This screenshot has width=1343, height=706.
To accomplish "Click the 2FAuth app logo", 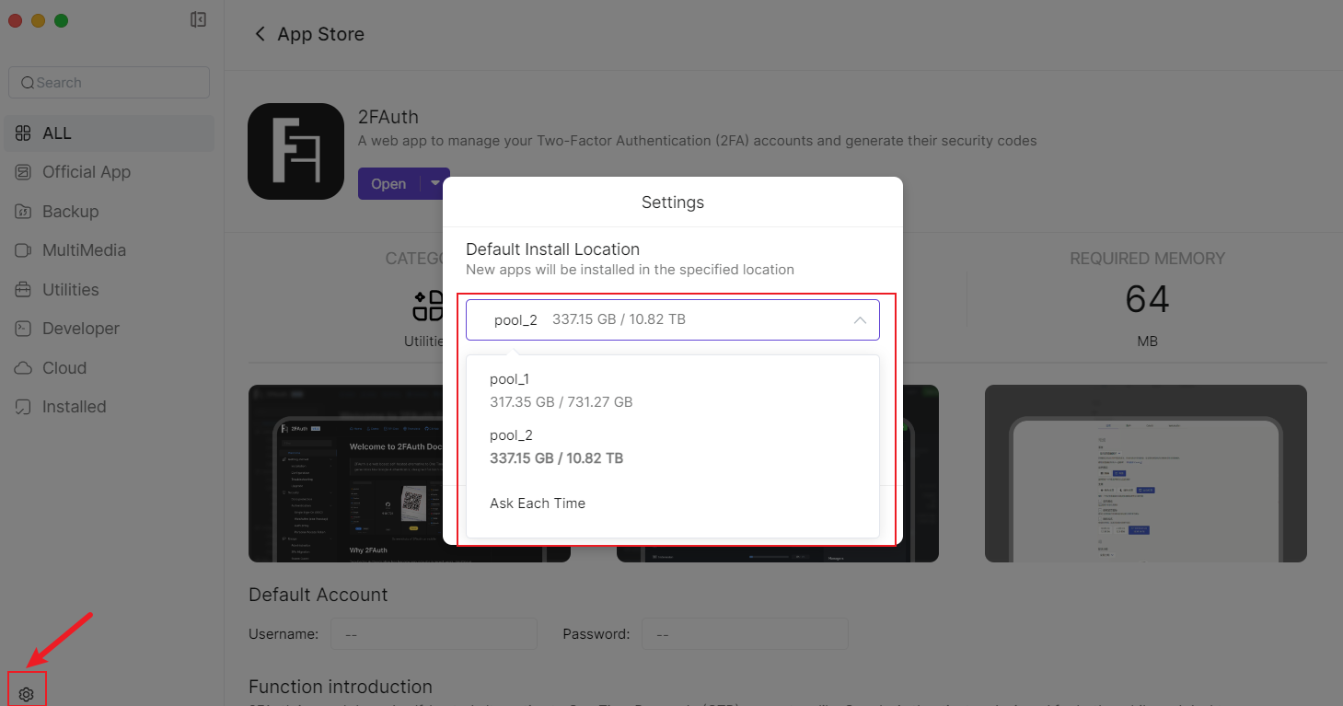I will (295, 151).
